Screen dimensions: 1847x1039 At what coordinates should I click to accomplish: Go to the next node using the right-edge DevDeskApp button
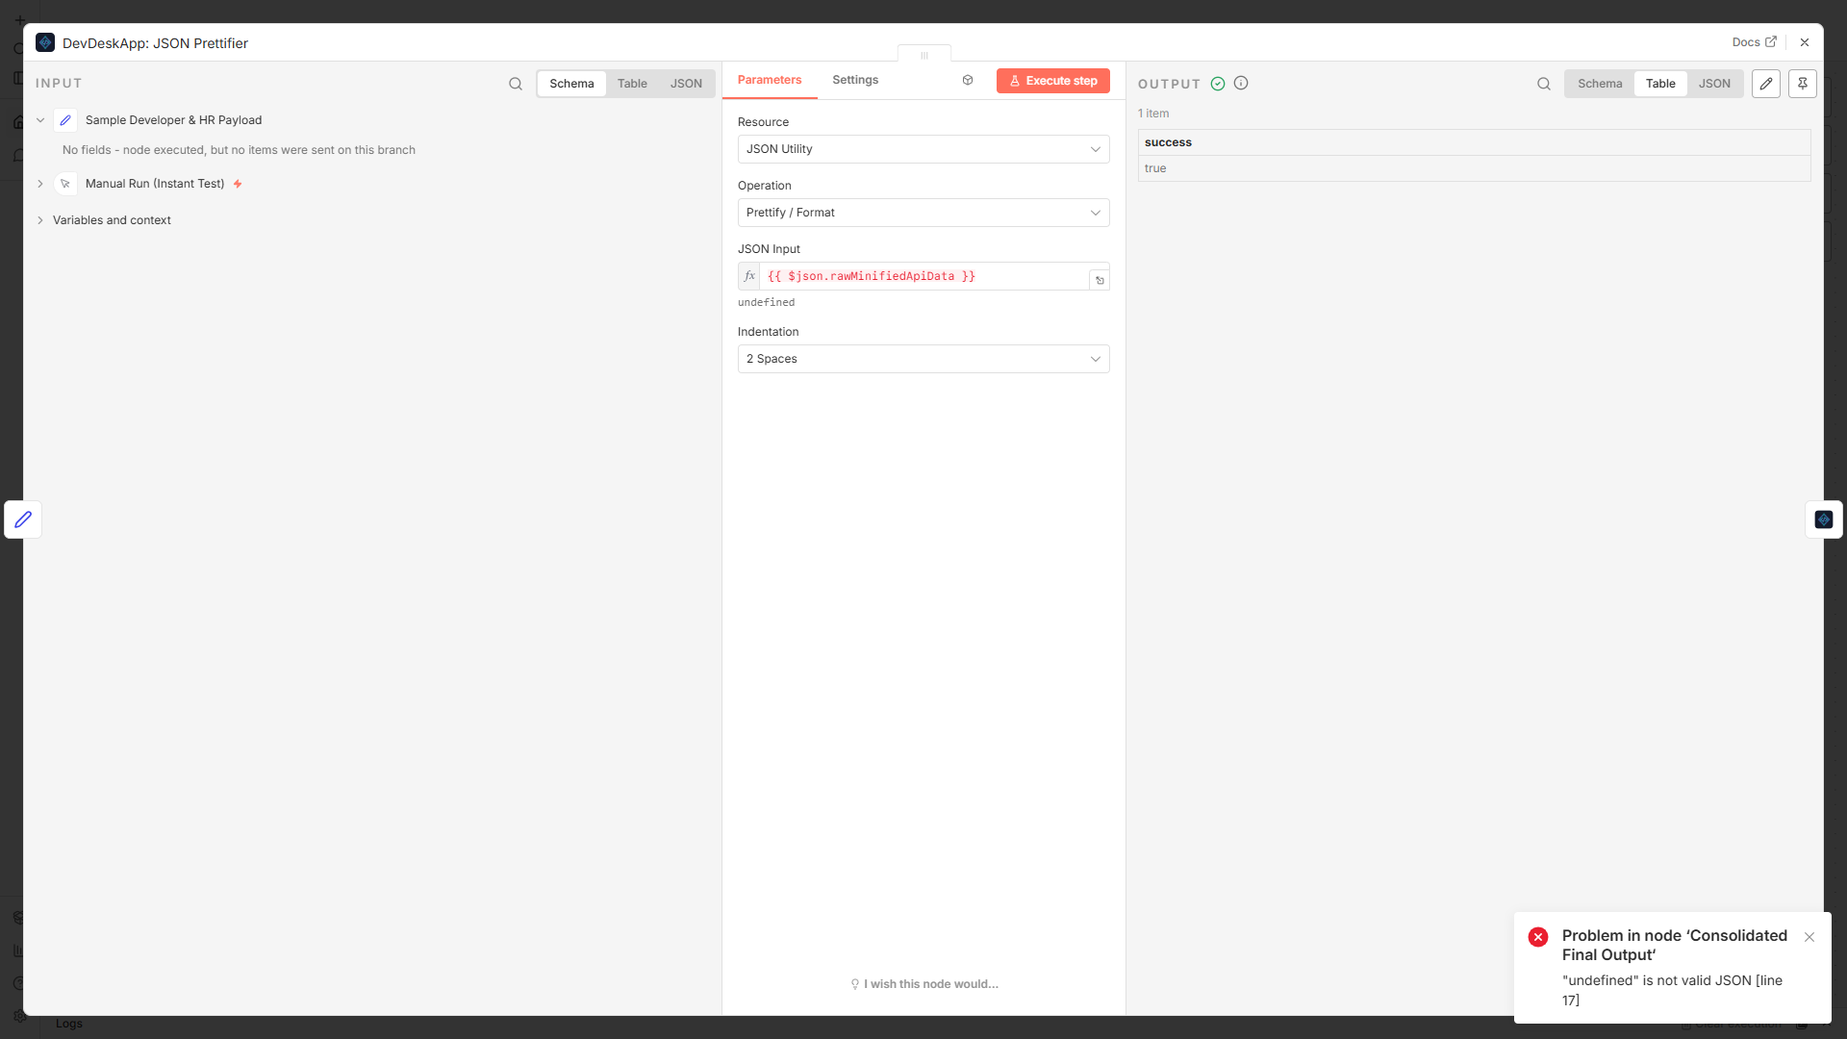click(1824, 519)
